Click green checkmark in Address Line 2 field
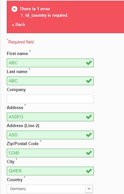 pos(89,135)
